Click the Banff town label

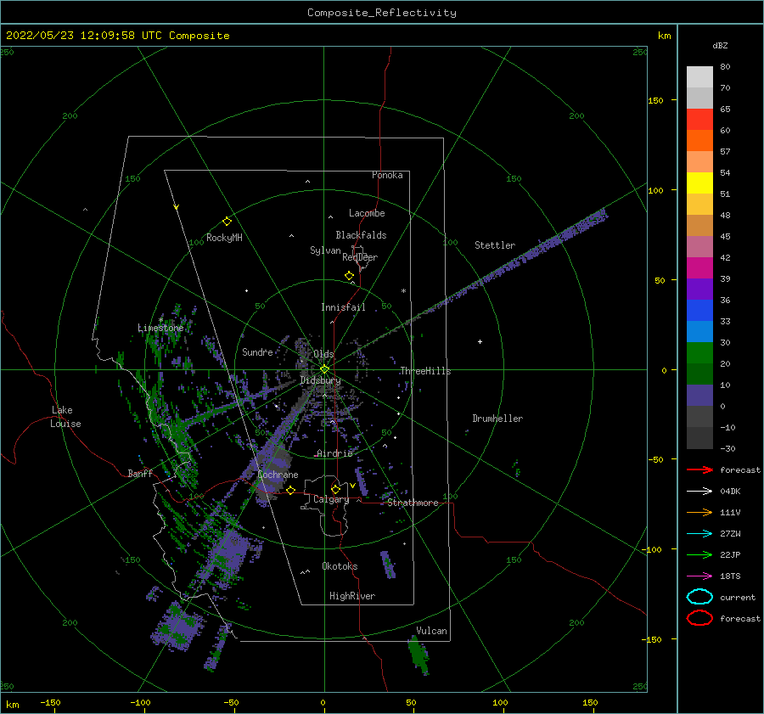[140, 473]
